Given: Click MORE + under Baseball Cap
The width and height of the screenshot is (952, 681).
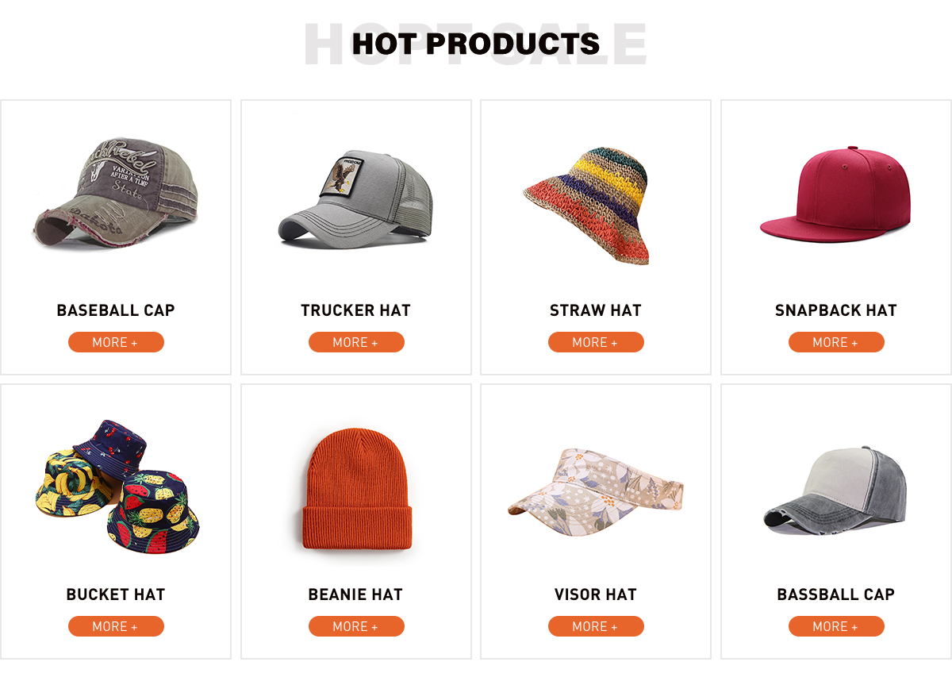Looking at the screenshot, I should (116, 342).
